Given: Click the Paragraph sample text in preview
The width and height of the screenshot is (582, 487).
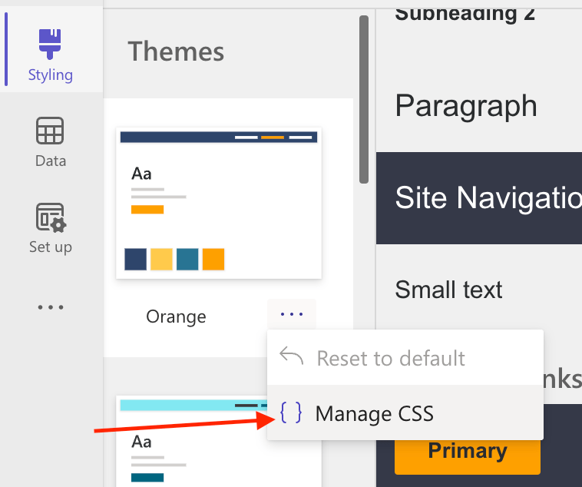Looking at the screenshot, I should click(x=466, y=106).
